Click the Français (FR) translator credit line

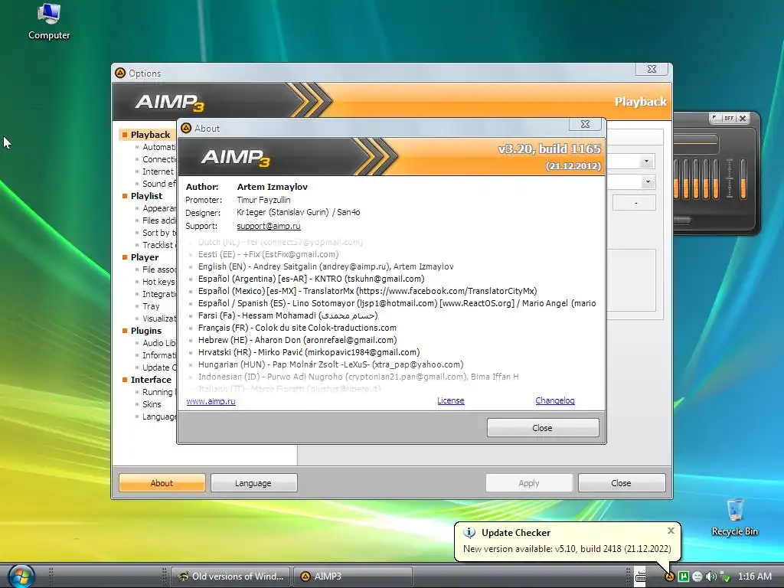[297, 328]
